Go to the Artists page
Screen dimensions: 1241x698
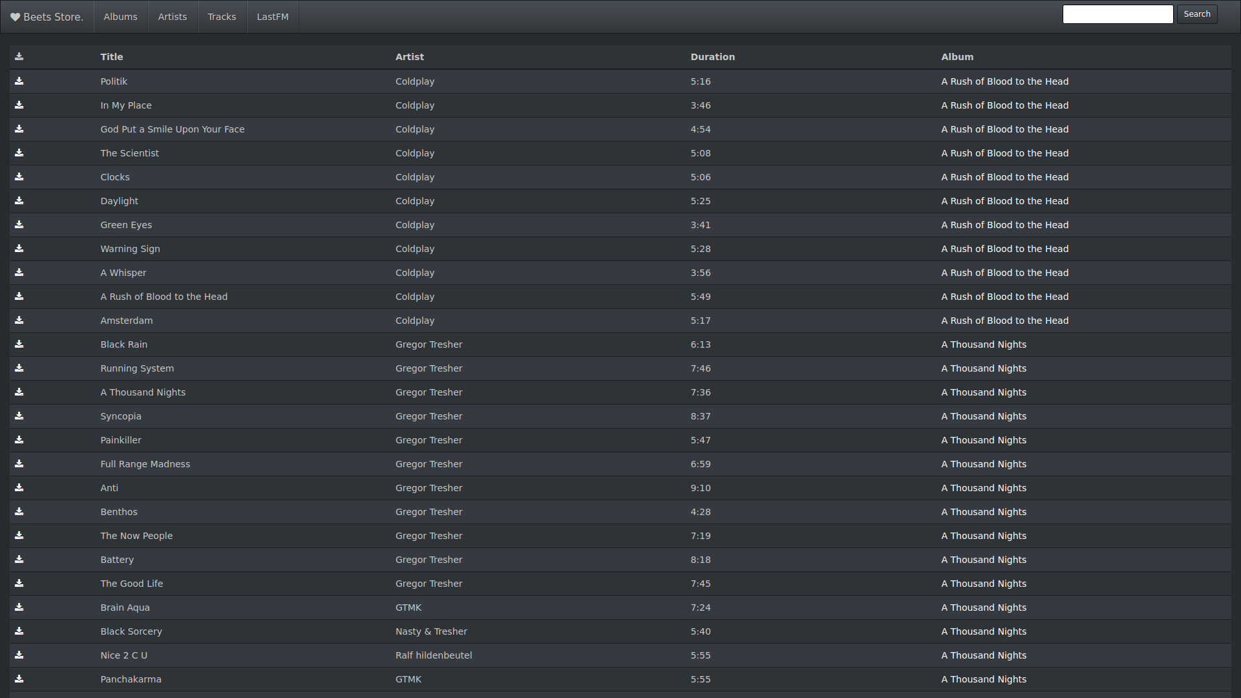click(x=173, y=17)
